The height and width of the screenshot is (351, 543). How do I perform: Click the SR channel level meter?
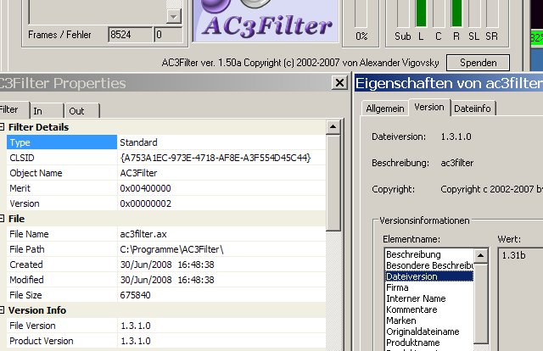[x=492, y=14]
